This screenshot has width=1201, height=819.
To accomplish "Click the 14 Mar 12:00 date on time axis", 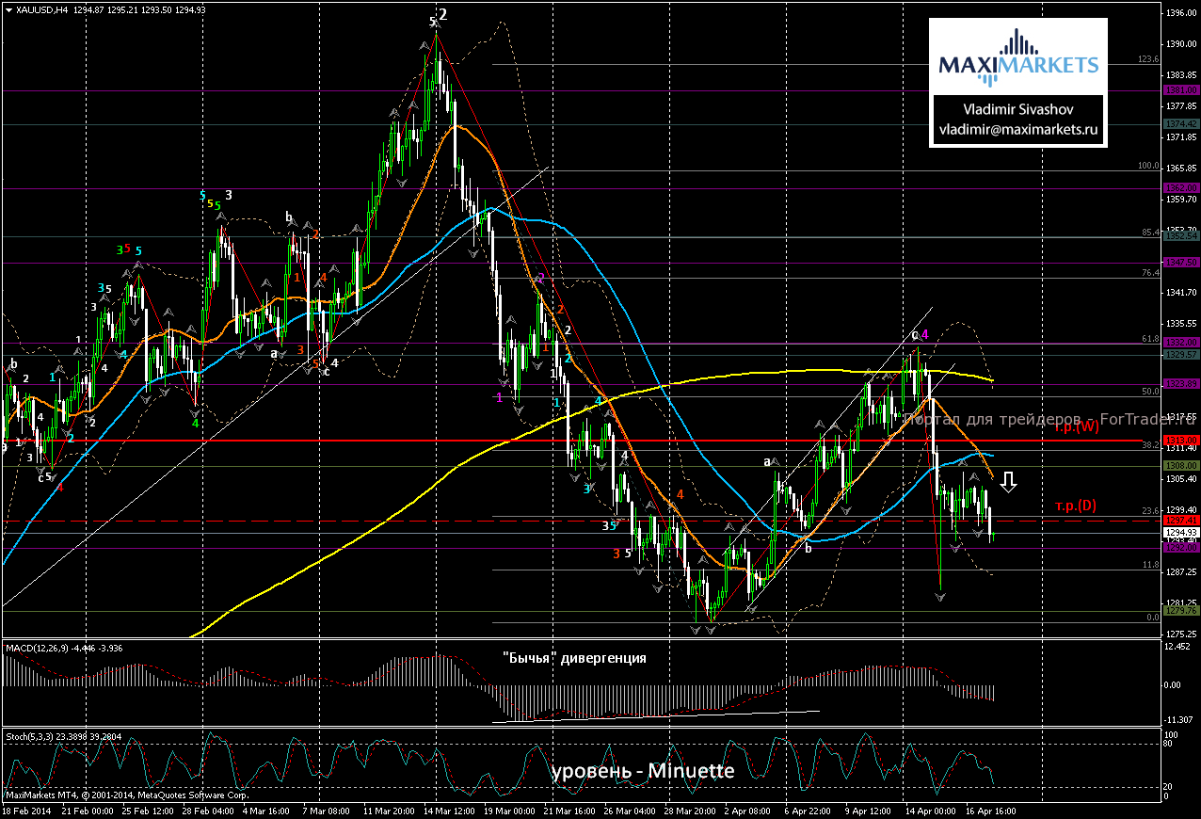I will click(449, 811).
